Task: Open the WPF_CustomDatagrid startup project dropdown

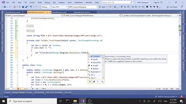Action: (x=83, y=7)
